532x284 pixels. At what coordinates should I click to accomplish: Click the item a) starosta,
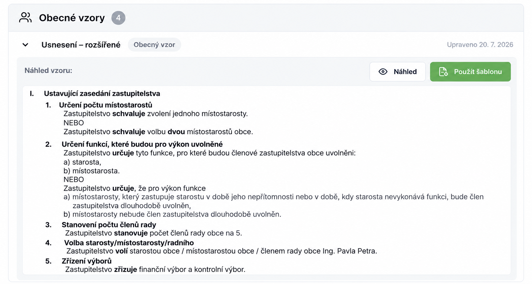click(82, 162)
